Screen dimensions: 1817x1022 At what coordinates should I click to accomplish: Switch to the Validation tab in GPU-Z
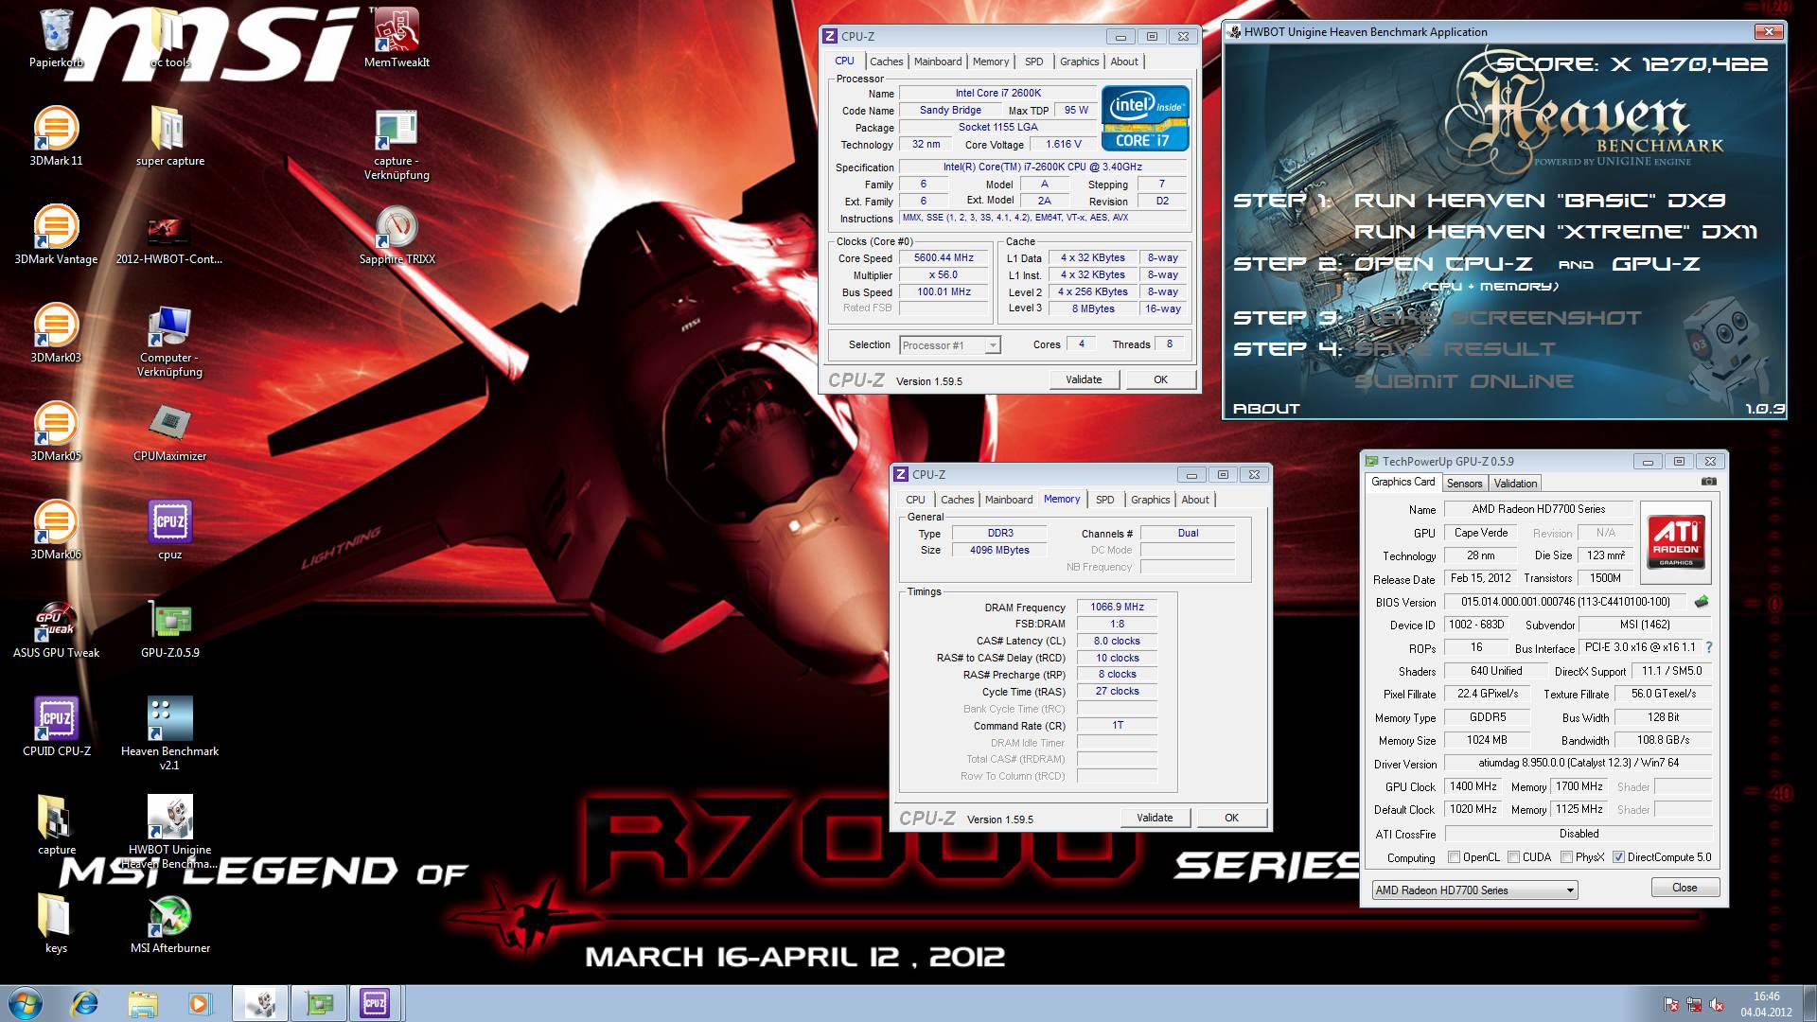(x=1515, y=484)
